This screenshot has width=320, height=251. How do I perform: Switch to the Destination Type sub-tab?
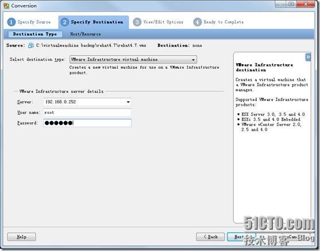(35, 34)
